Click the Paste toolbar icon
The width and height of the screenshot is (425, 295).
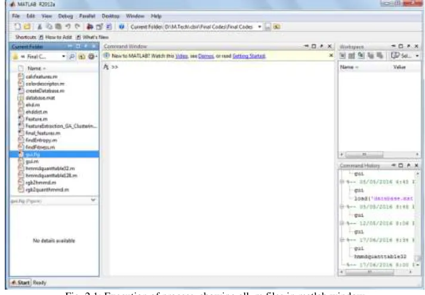point(58,26)
